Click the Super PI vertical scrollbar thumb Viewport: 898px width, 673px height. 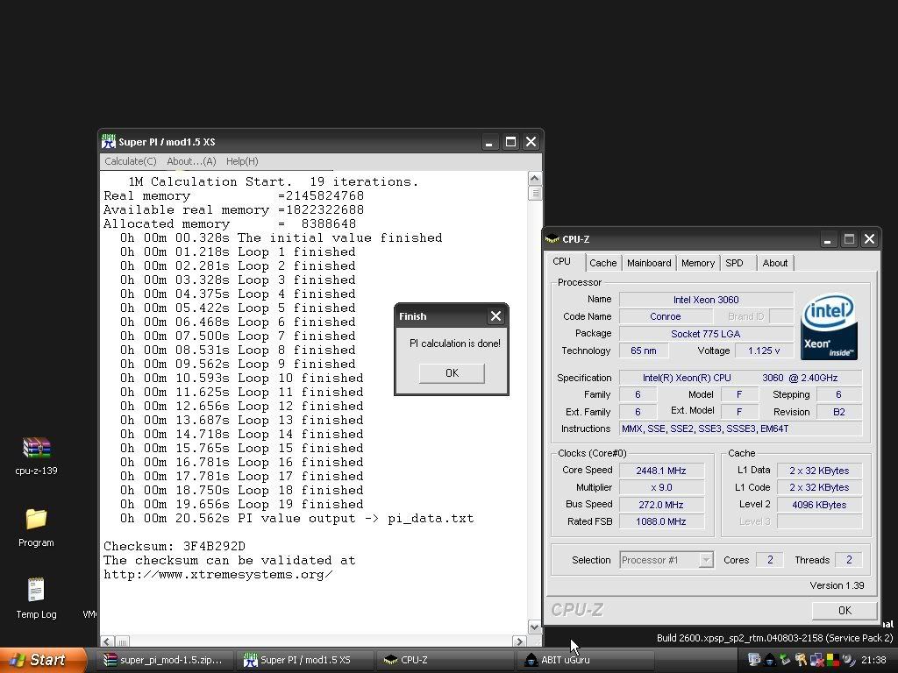pyautogui.click(x=534, y=194)
